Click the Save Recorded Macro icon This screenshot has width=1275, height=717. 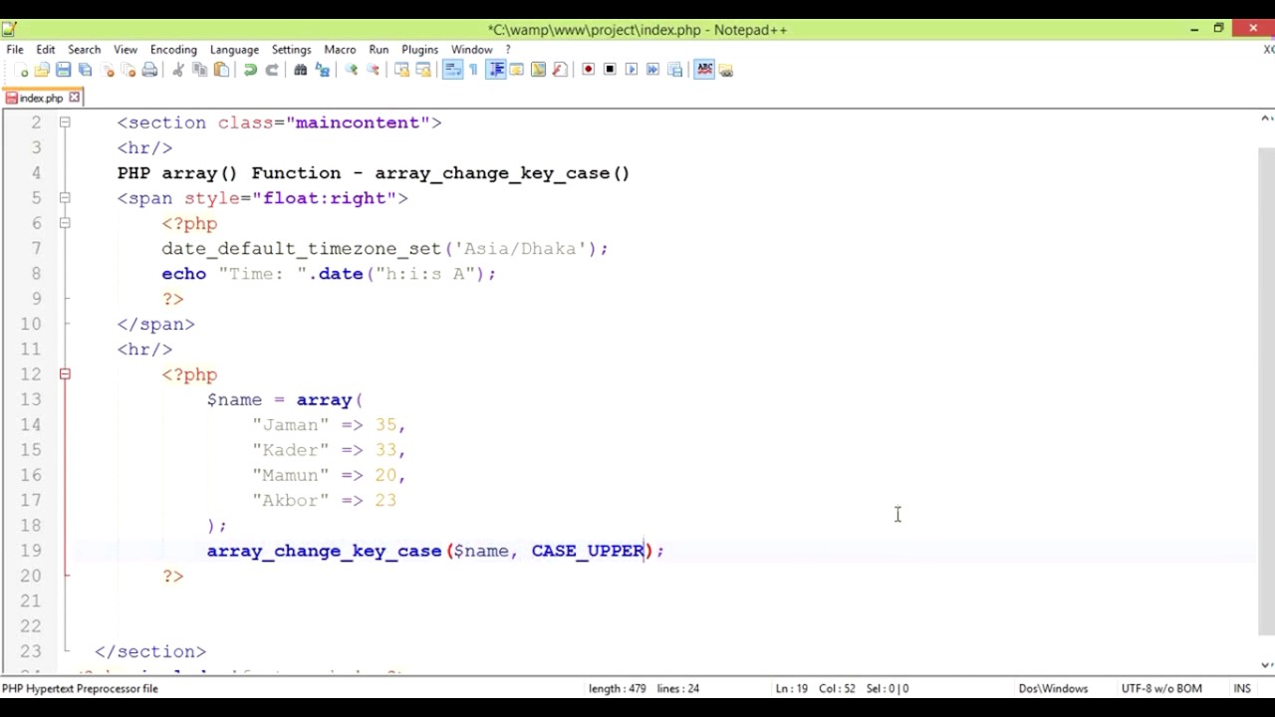click(x=674, y=70)
